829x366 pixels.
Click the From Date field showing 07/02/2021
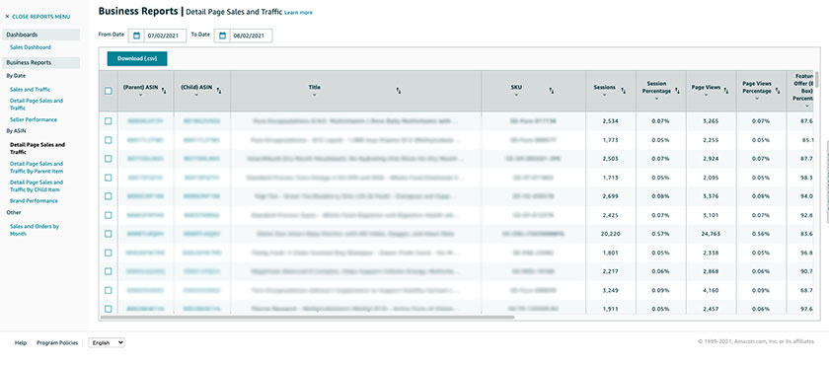(x=158, y=36)
